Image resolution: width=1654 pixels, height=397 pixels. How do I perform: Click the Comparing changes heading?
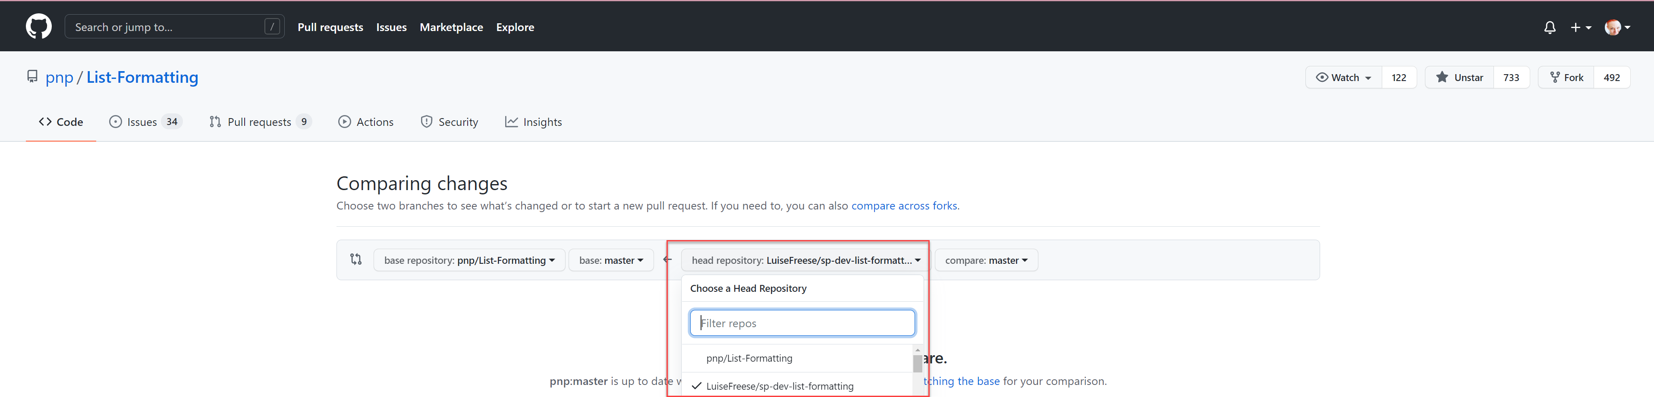(x=422, y=184)
